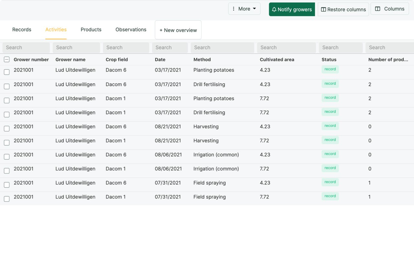Open the More dropdown menu
Image resolution: width=414 pixels, height=259 pixels.
[x=244, y=9]
